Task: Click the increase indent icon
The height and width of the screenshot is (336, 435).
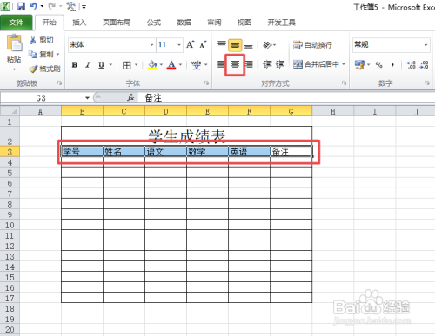Action: click(x=280, y=64)
